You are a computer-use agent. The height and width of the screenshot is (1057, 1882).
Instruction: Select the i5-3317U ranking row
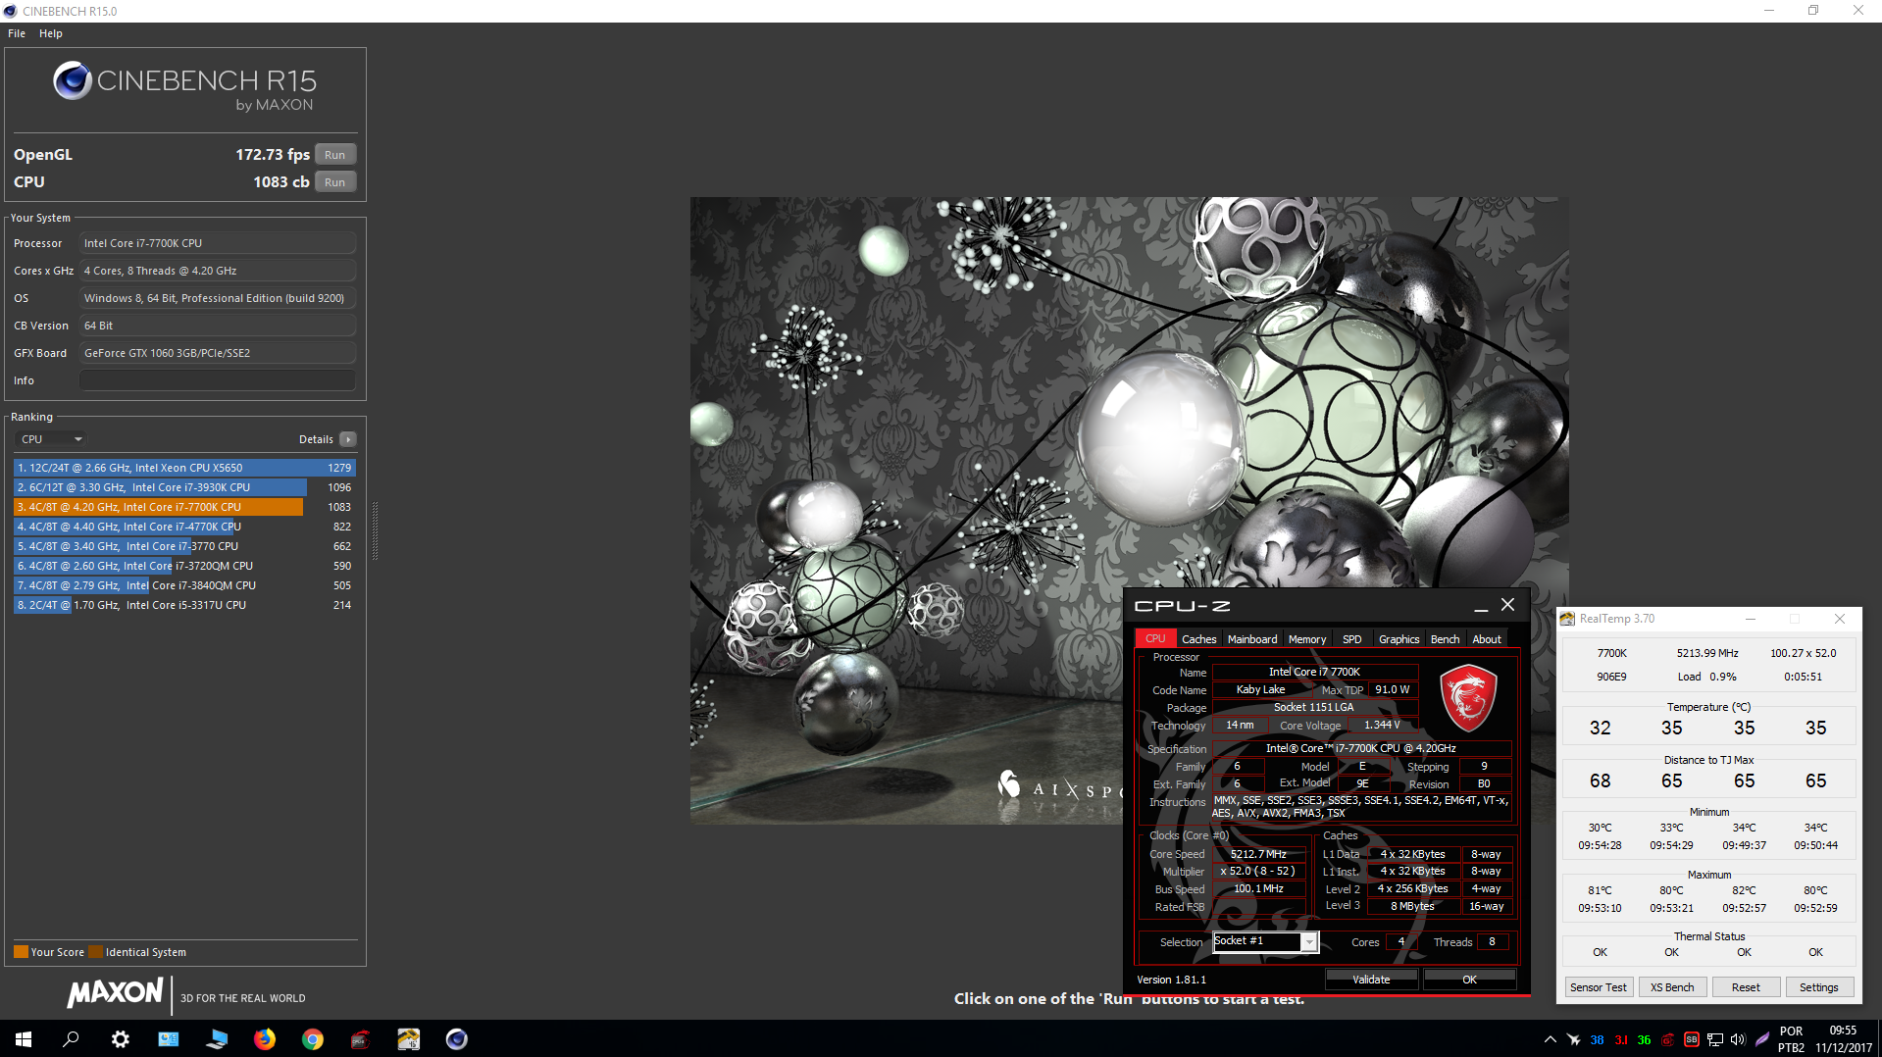[x=184, y=605]
